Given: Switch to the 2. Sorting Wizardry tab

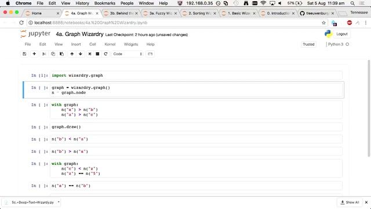Looking at the screenshot, I should tap(199, 13).
